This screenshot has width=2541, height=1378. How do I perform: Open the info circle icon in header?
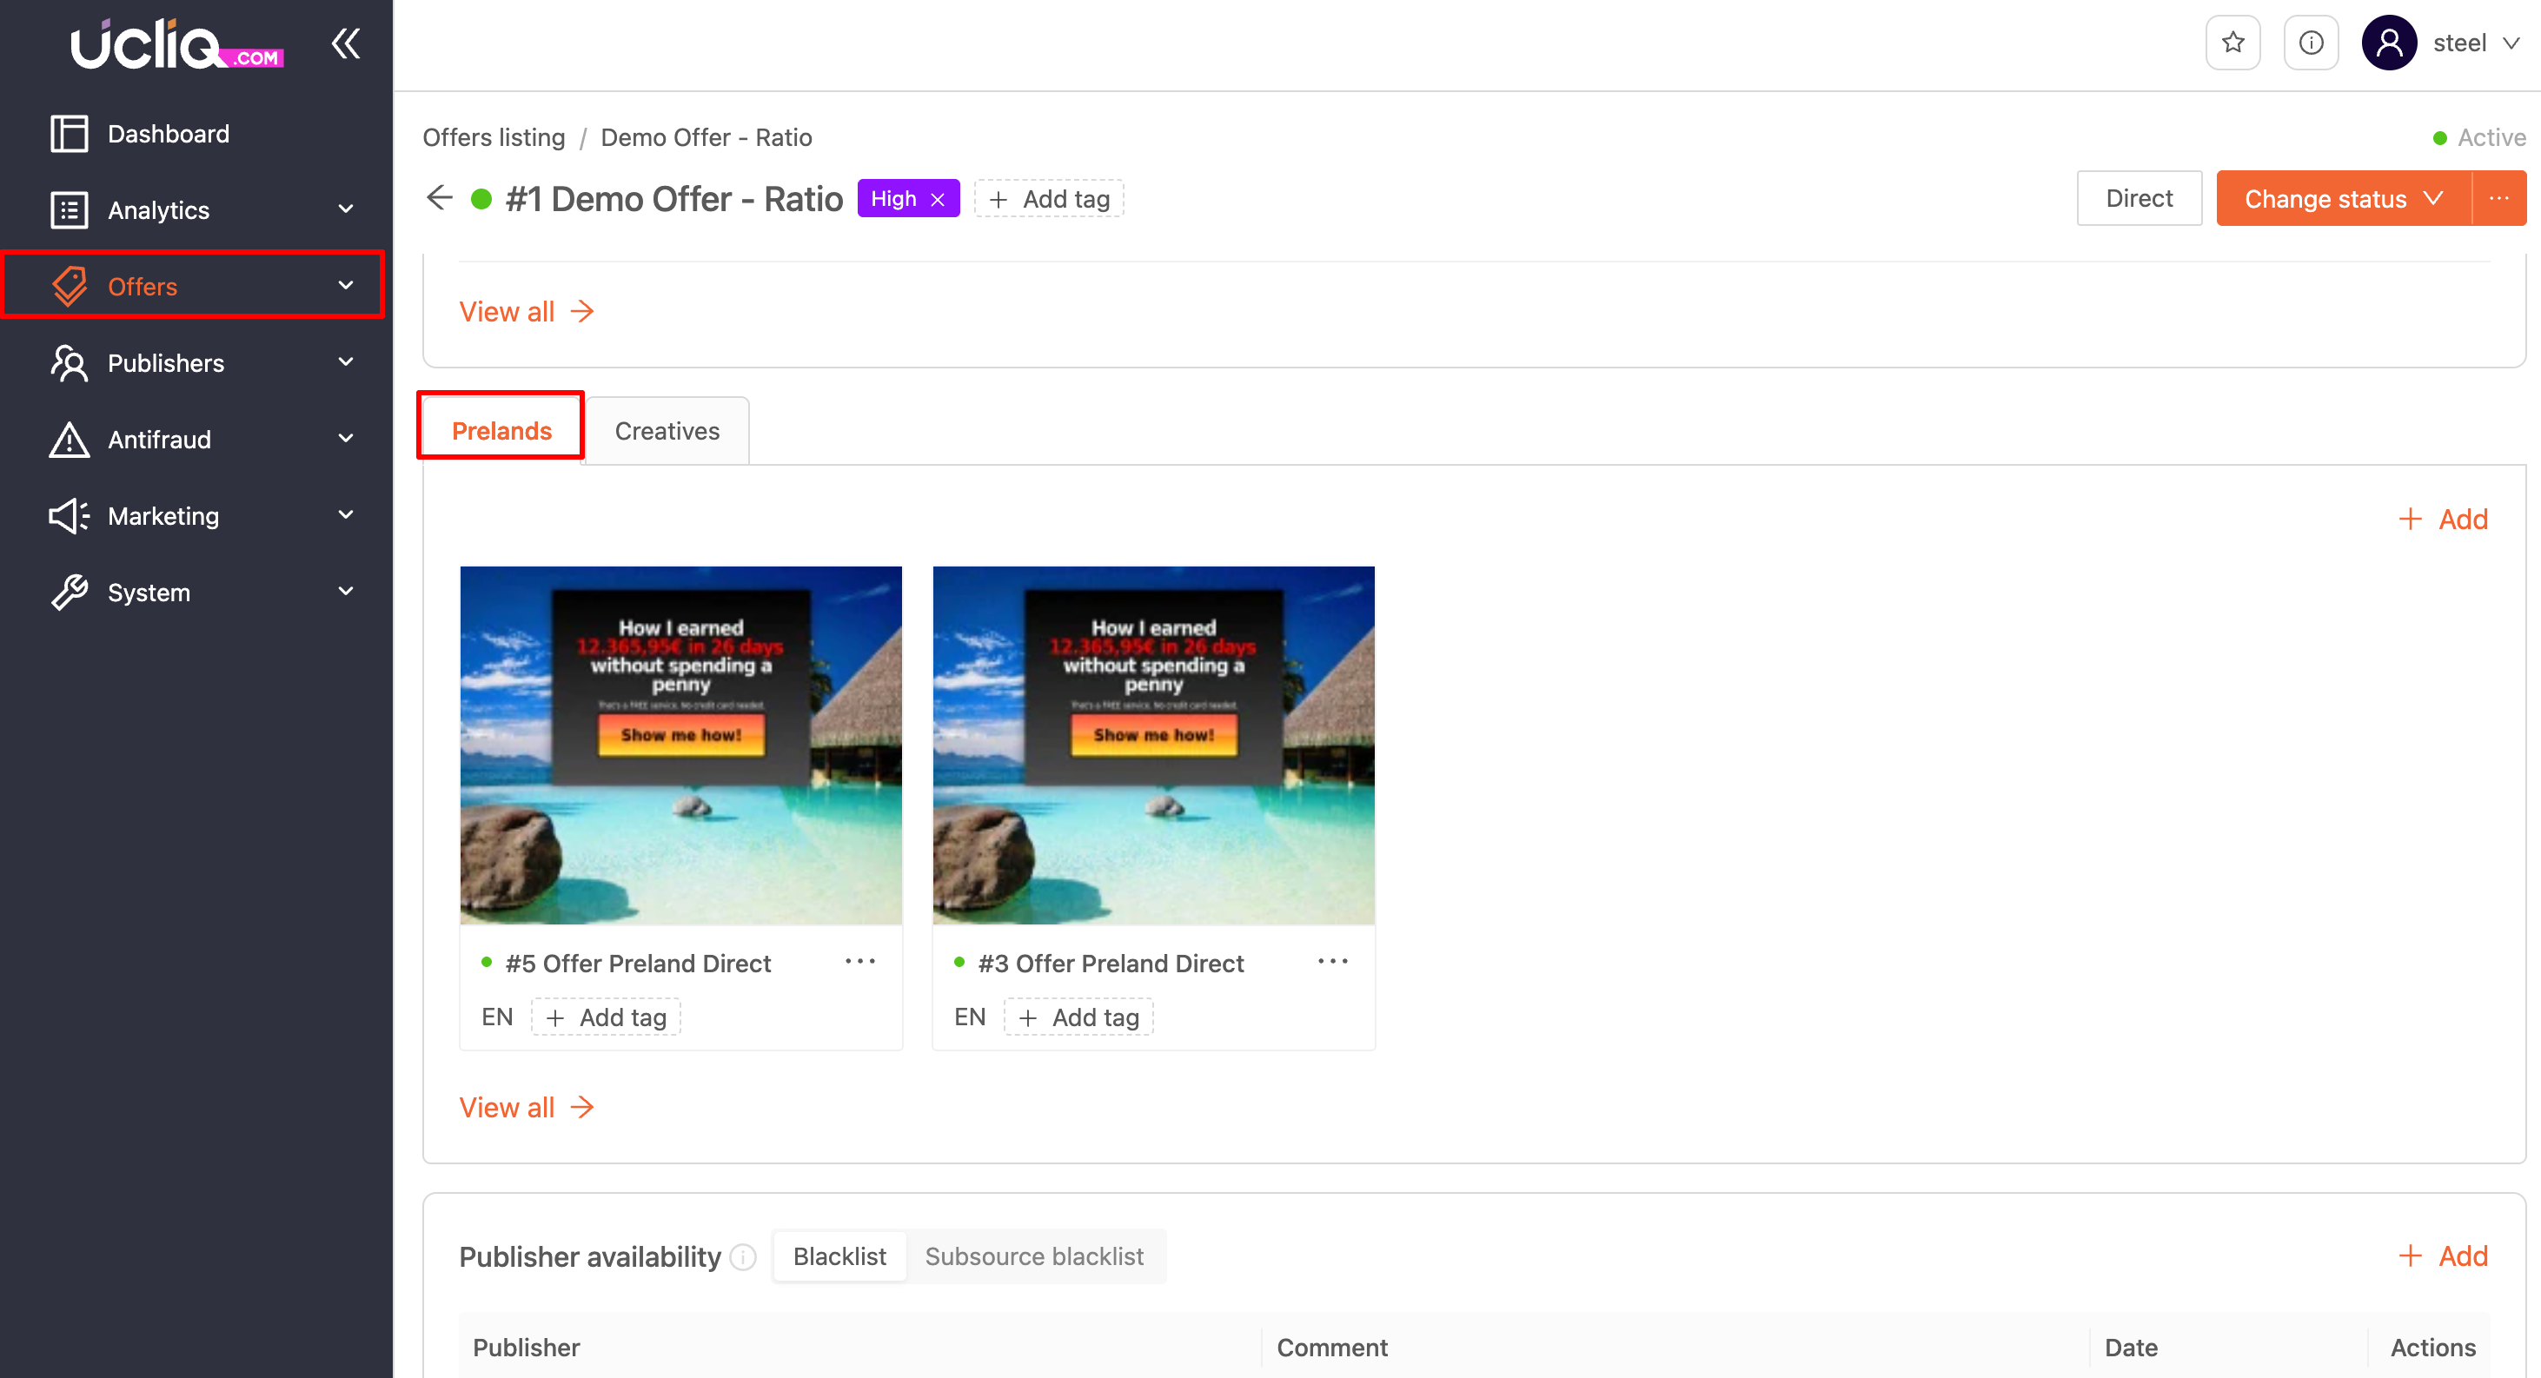tap(2310, 43)
